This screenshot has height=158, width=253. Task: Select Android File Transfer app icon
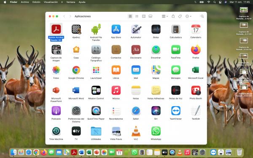coord(96,29)
